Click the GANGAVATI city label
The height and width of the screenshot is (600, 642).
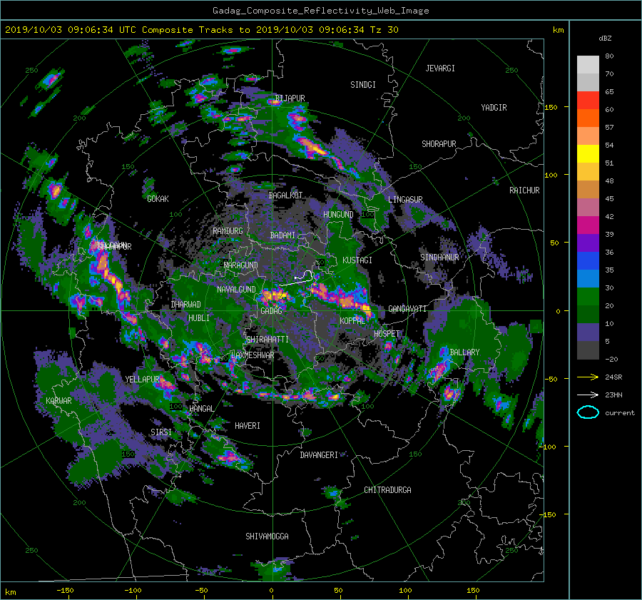pos(407,308)
